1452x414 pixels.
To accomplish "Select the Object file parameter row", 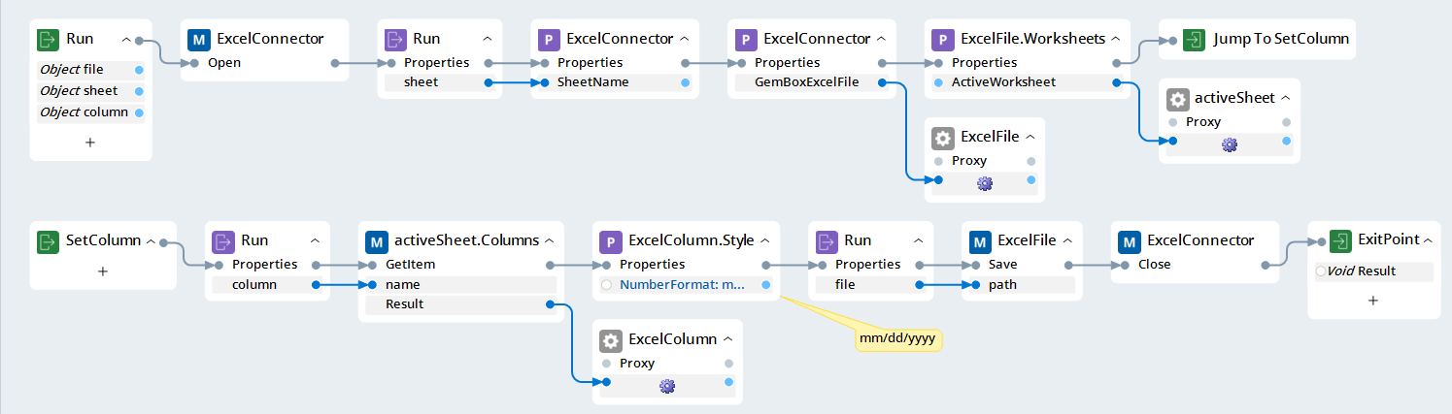I will [x=91, y=70].
